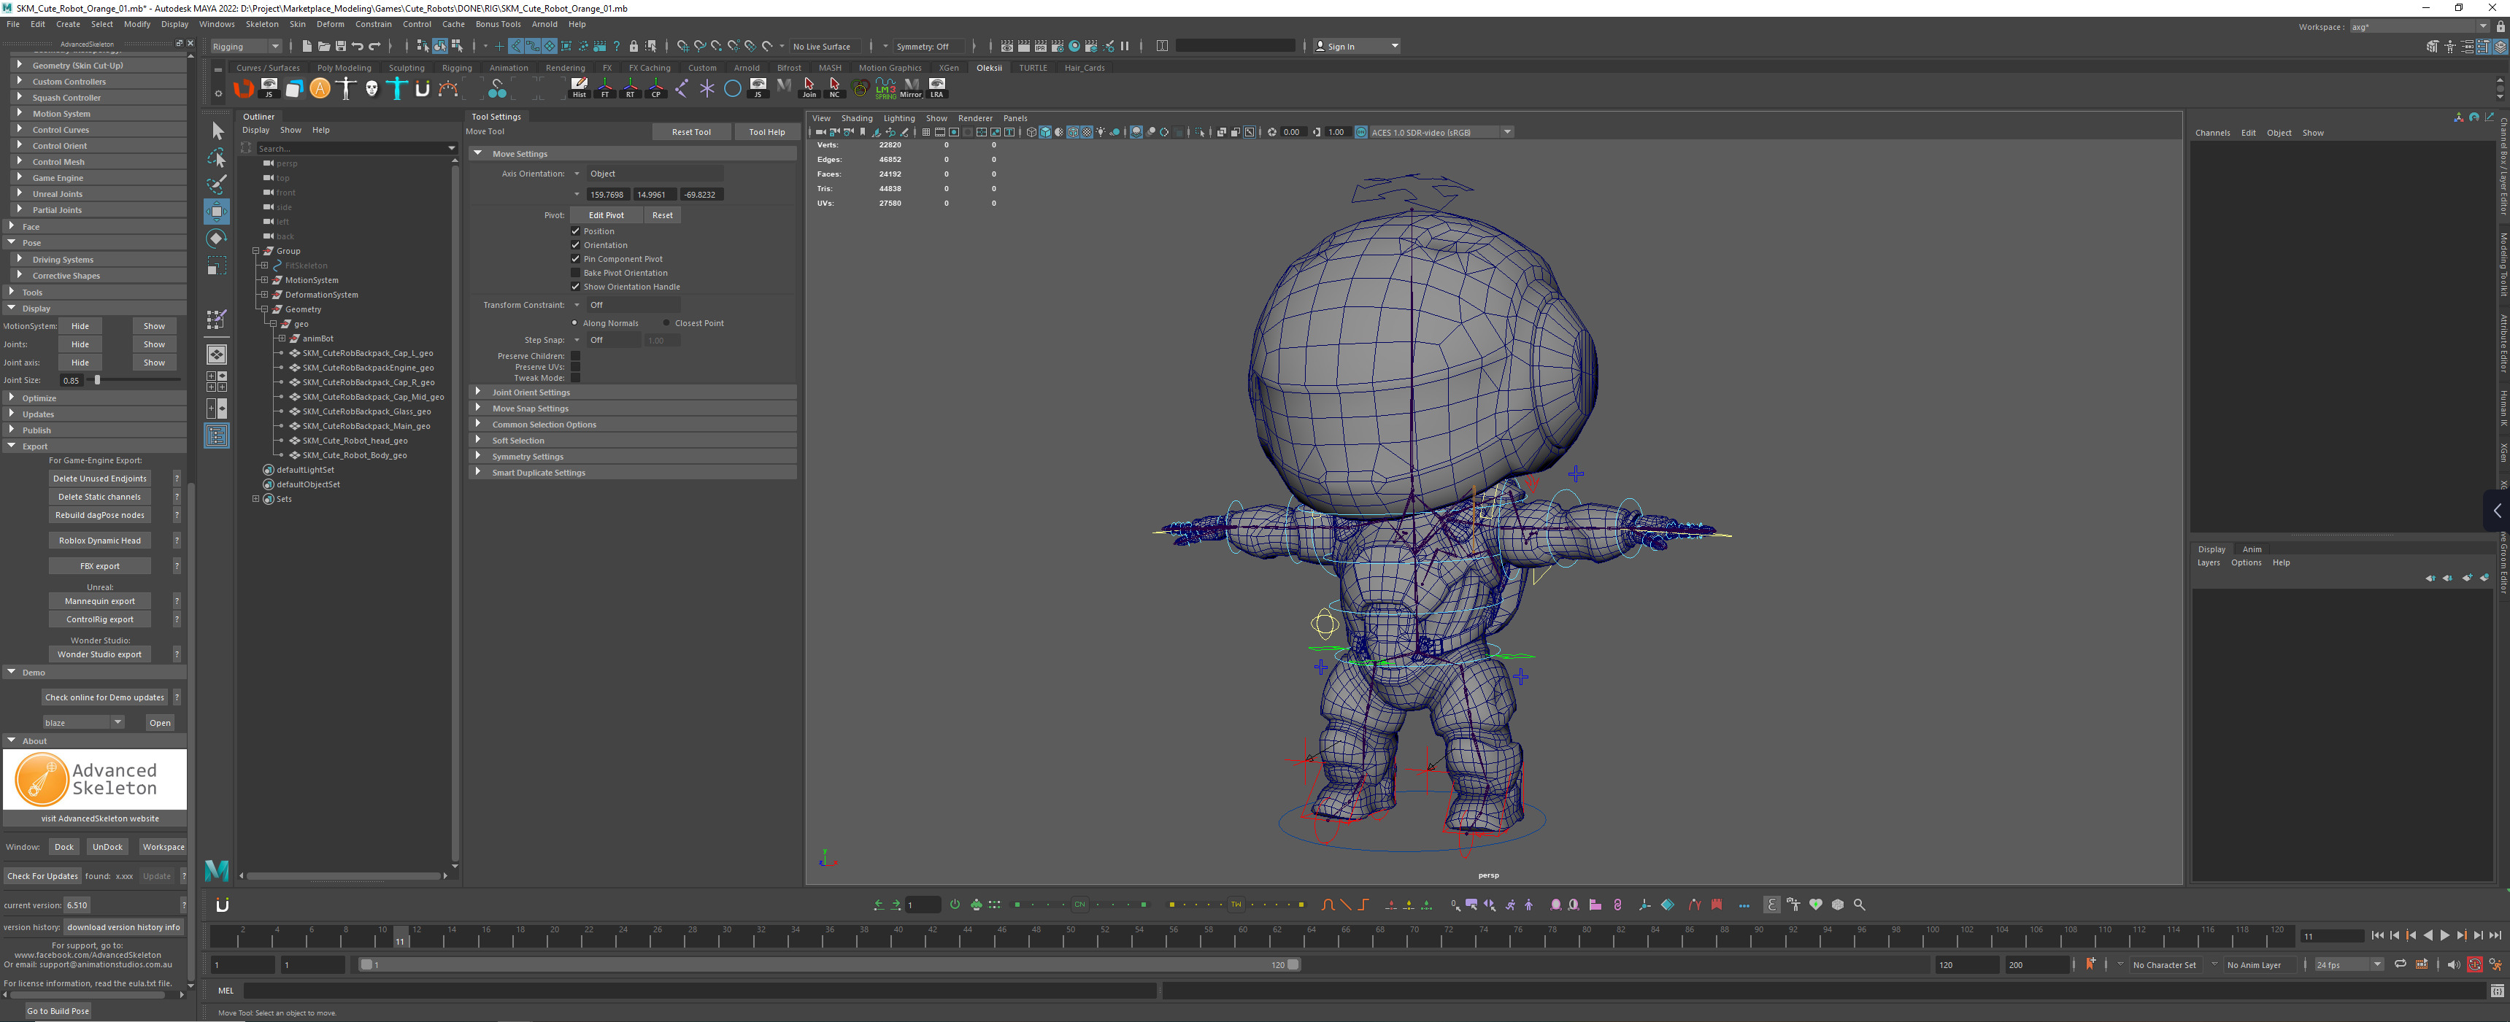Click the skull face shelf icon
Image resolution: width=2510 pixels, height=1022 pixels.
[x=372, y=89]
